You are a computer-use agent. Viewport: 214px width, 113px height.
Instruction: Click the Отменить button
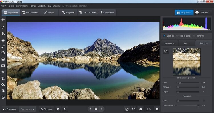click(9, 109)
